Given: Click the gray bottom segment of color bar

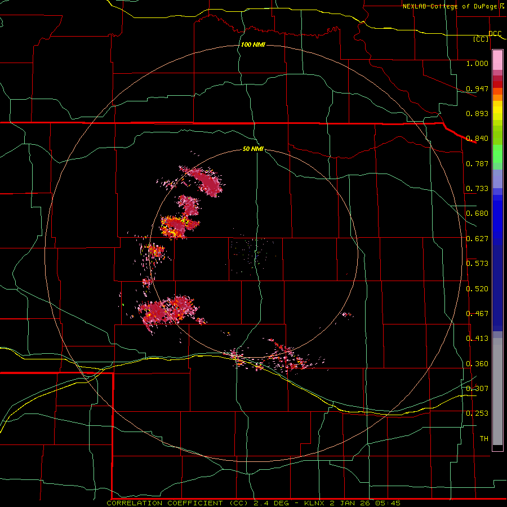Looking at the screenshot, I should [x=497, y=392].
